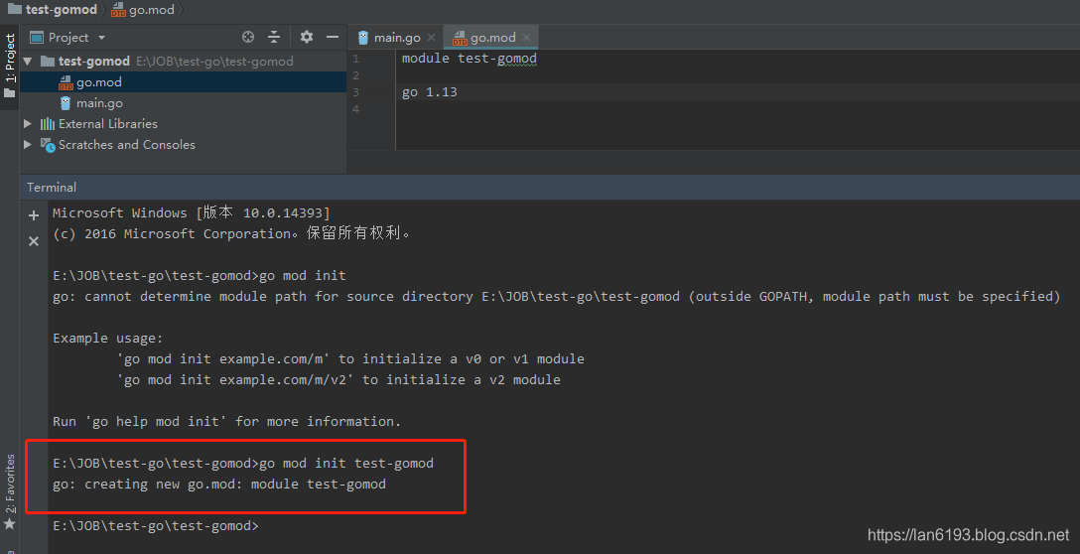Image resolution: width=1080 pixels, height=554 pixels.
Task: Click 'go mod init test-gomod' command text
Action: pyautogui.click(x=346, y=463)
